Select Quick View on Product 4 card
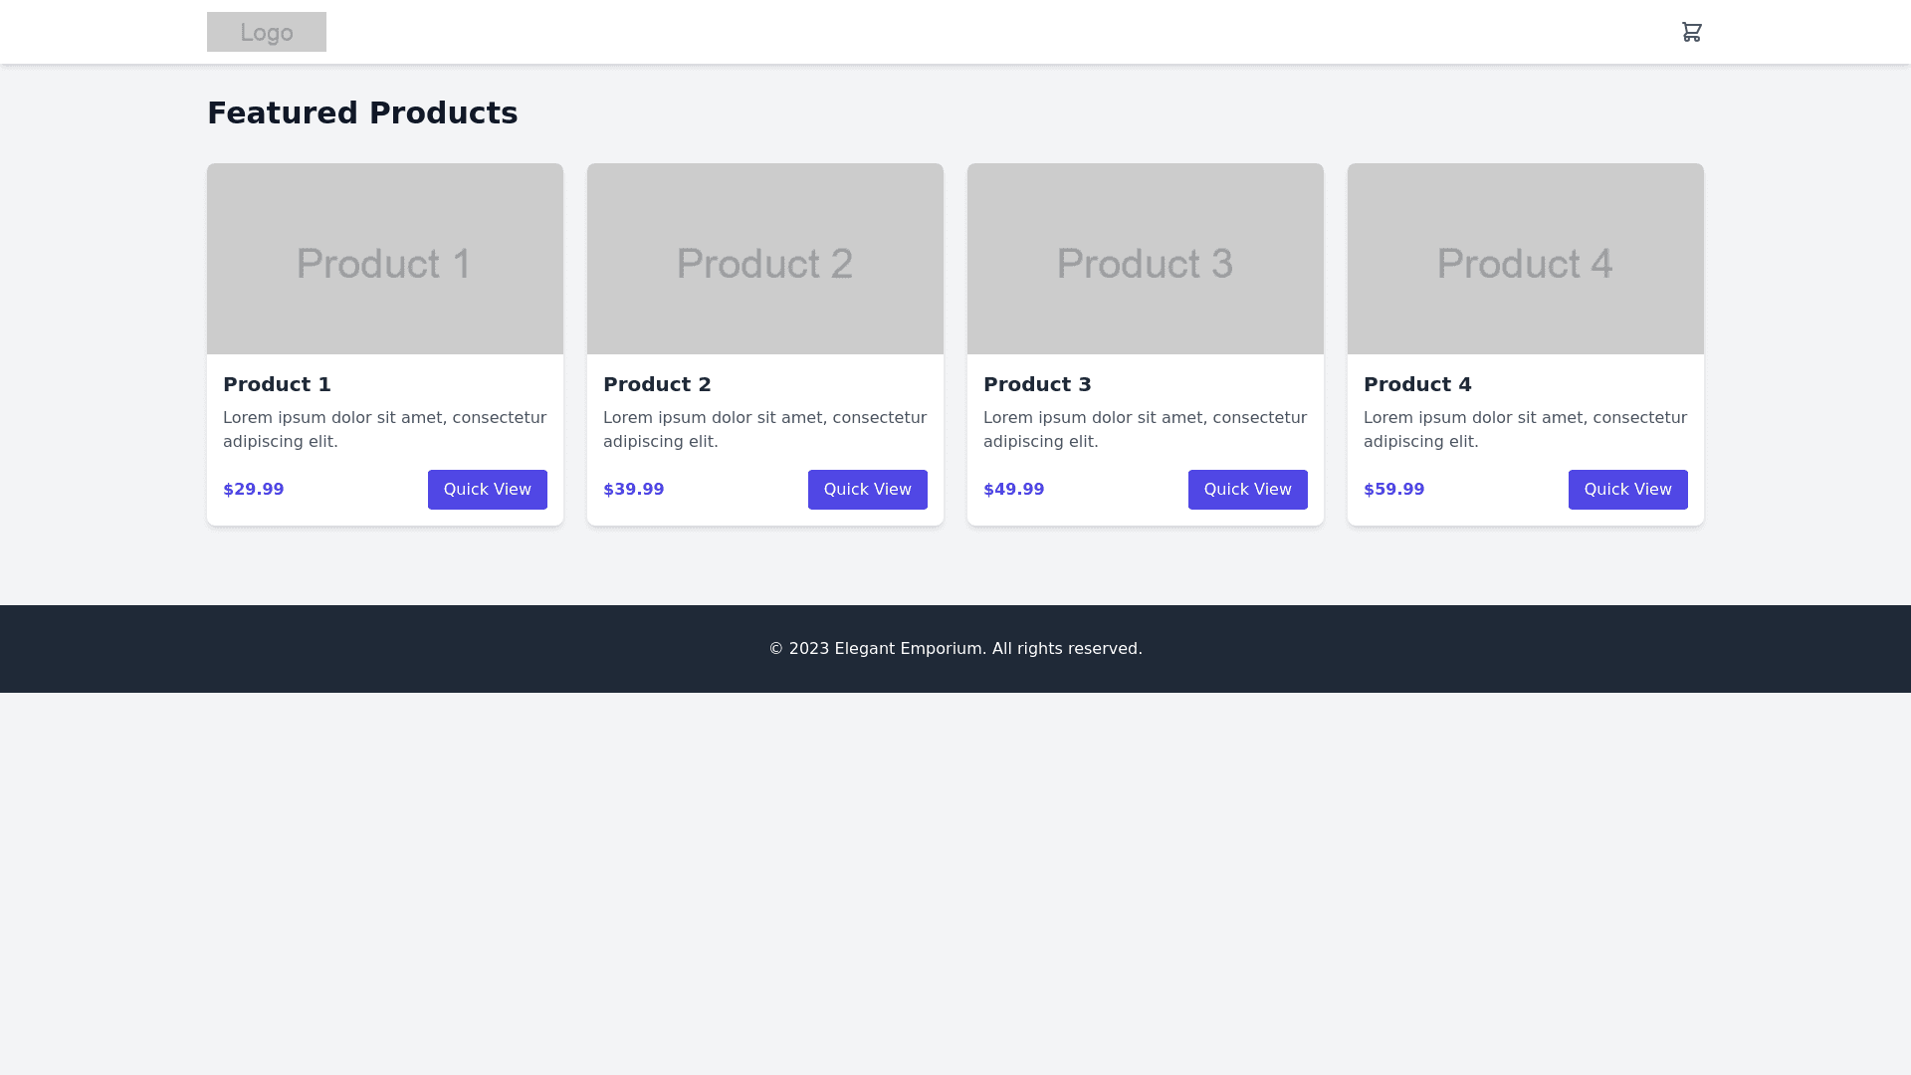Viewport: 1911px width, 1075px height. pos(1627,490)
